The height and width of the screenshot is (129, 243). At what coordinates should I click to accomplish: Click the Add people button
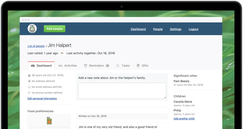tap(54, 29)
